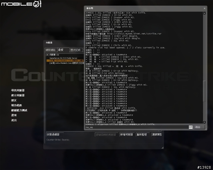This screenshot has width=213, height=170.
Task: Click the Connect (連線) button at bottom right
Action: point(157,134)
